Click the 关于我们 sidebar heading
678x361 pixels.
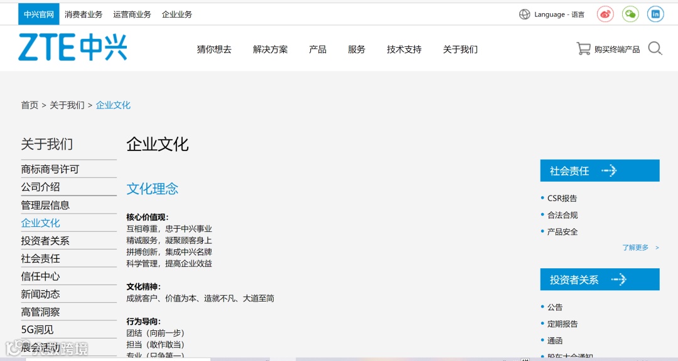coord(46,144)
